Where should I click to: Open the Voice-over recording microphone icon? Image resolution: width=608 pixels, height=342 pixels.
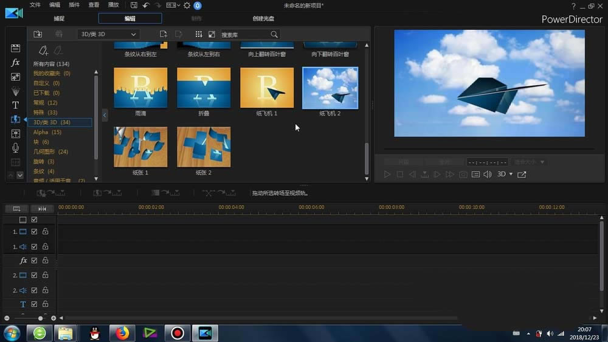pyautogui.click(x=16, y=148)
